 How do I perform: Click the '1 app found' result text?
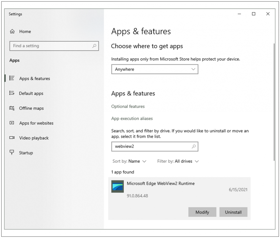point(122,172)
